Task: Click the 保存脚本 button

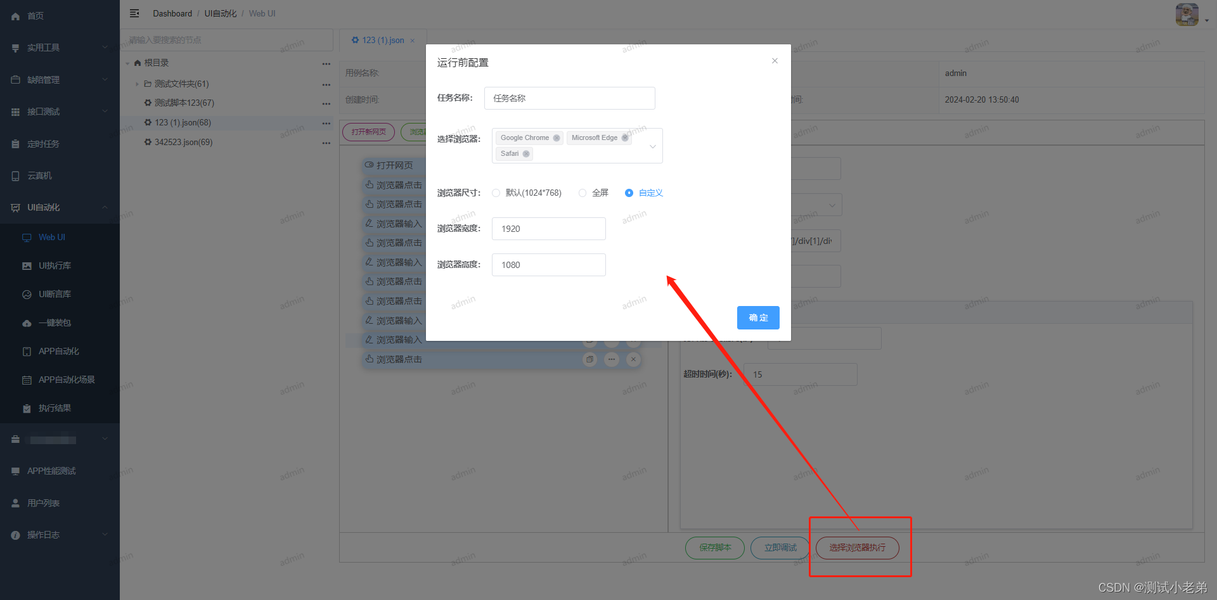Action: (x=715, y=547)
